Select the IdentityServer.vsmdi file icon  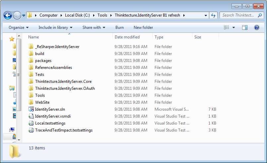pyautogui.click(x=31, y=116)
